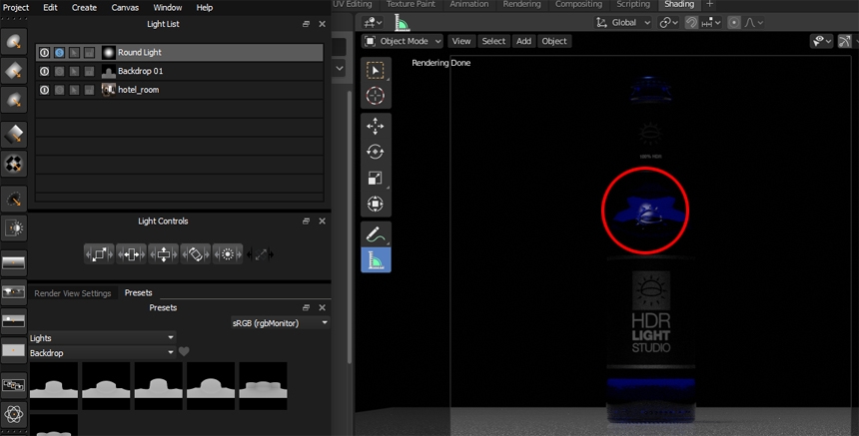Toggle solo for Round Light
The width and height of the screenshot is (859, 436).
pyautogui.click(x=59, y=53)
